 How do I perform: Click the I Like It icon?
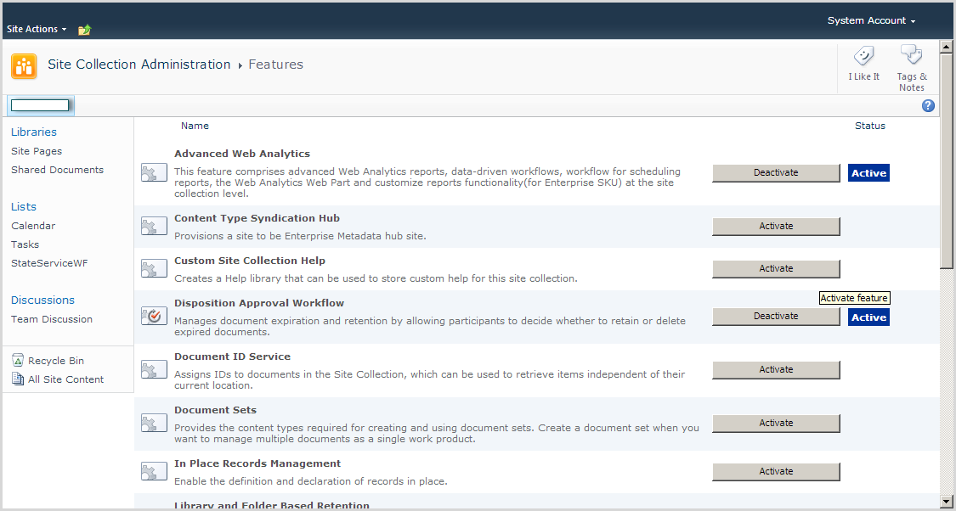click(863, 57)
